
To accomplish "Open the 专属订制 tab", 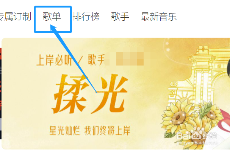I will 16,17.
